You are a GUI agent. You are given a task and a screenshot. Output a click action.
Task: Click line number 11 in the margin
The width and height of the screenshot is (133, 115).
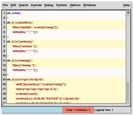click(x=4, y=61)
